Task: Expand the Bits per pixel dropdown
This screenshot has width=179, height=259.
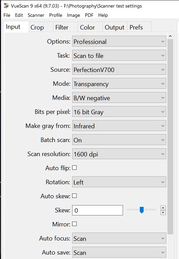Action: pyautogui.click(x=119, y=111)
